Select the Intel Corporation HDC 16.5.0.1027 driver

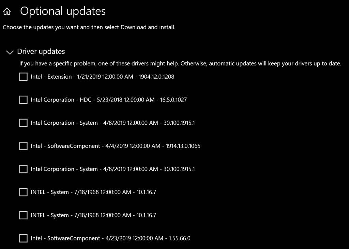[23, 100]
